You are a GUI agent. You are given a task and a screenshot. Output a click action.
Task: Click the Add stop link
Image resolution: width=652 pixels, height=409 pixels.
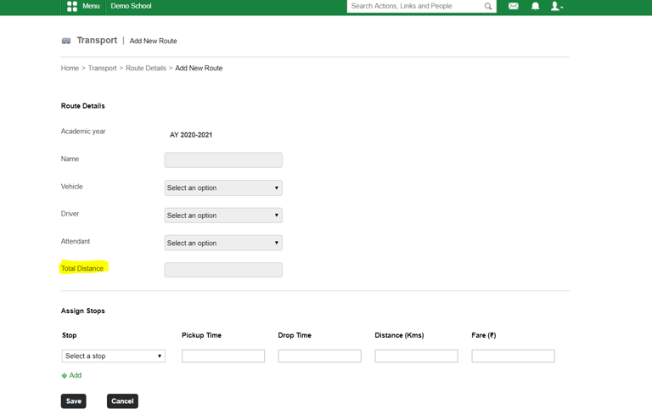(76, 375)
